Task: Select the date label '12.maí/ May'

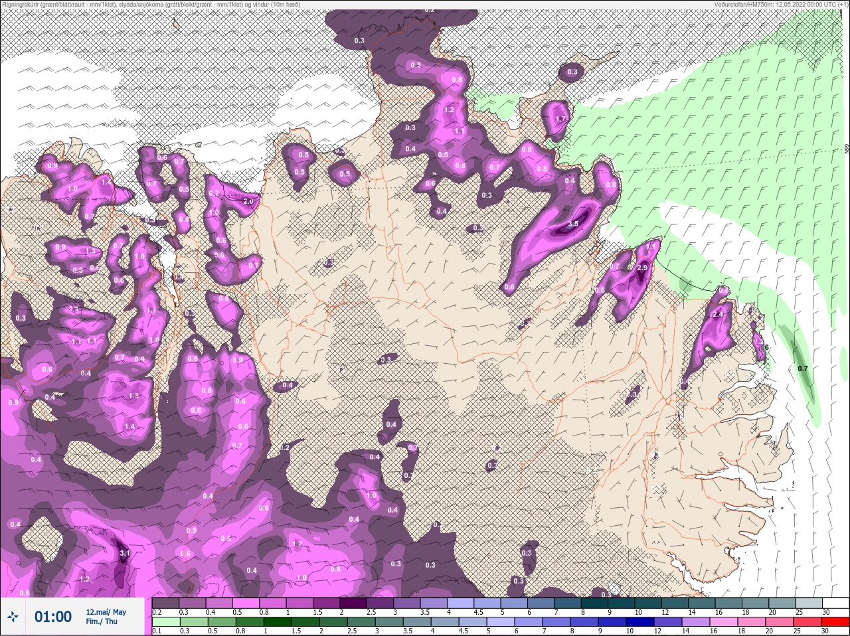Action: click(106, 612)
